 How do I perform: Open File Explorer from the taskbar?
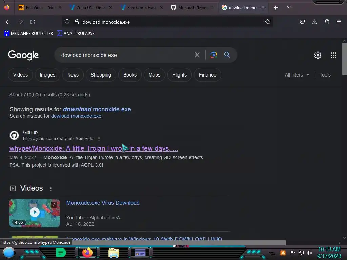pyautogui.click(x=114, y=253)
